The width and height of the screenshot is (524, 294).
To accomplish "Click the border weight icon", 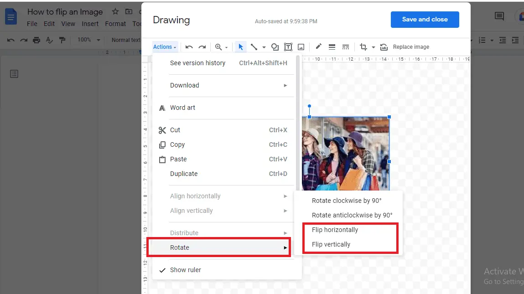I will coord(332,46).
